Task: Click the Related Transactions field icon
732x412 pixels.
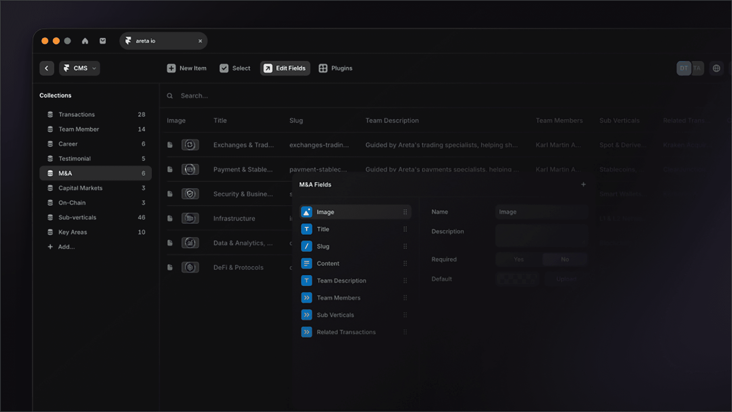Action: pos(307,332)
